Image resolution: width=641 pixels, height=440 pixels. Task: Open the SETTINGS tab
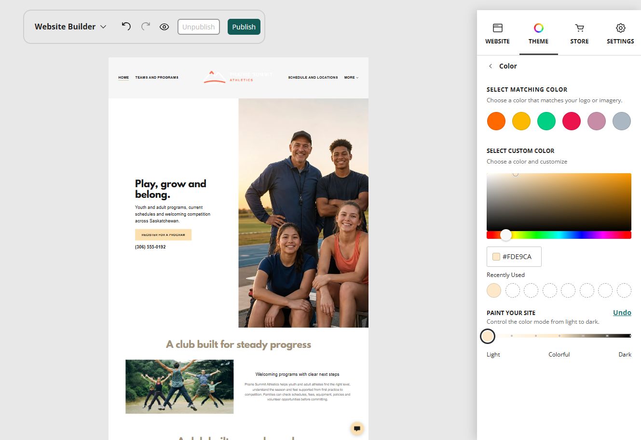coord(620,34)
